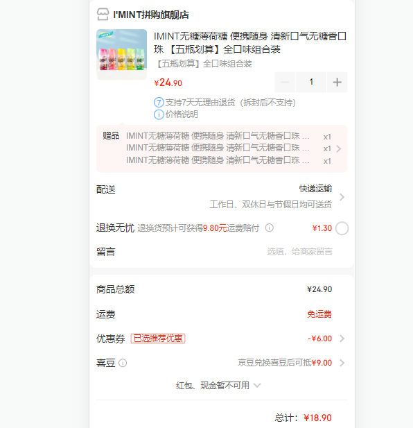The width and height of the screenshot is (413, 428).
Task: Click the 7-day return circle icon
Action: point(159,103)
